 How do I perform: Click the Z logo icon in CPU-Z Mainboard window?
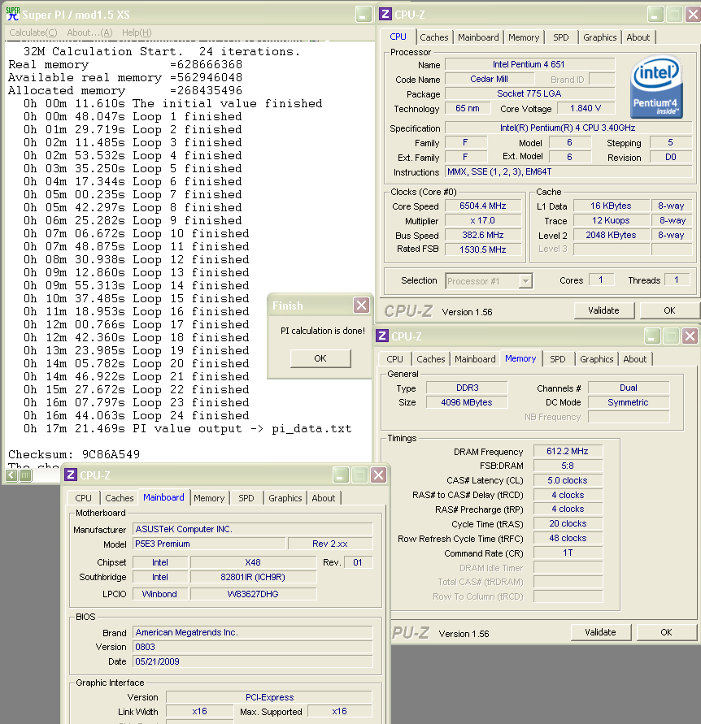pos(70,475)
